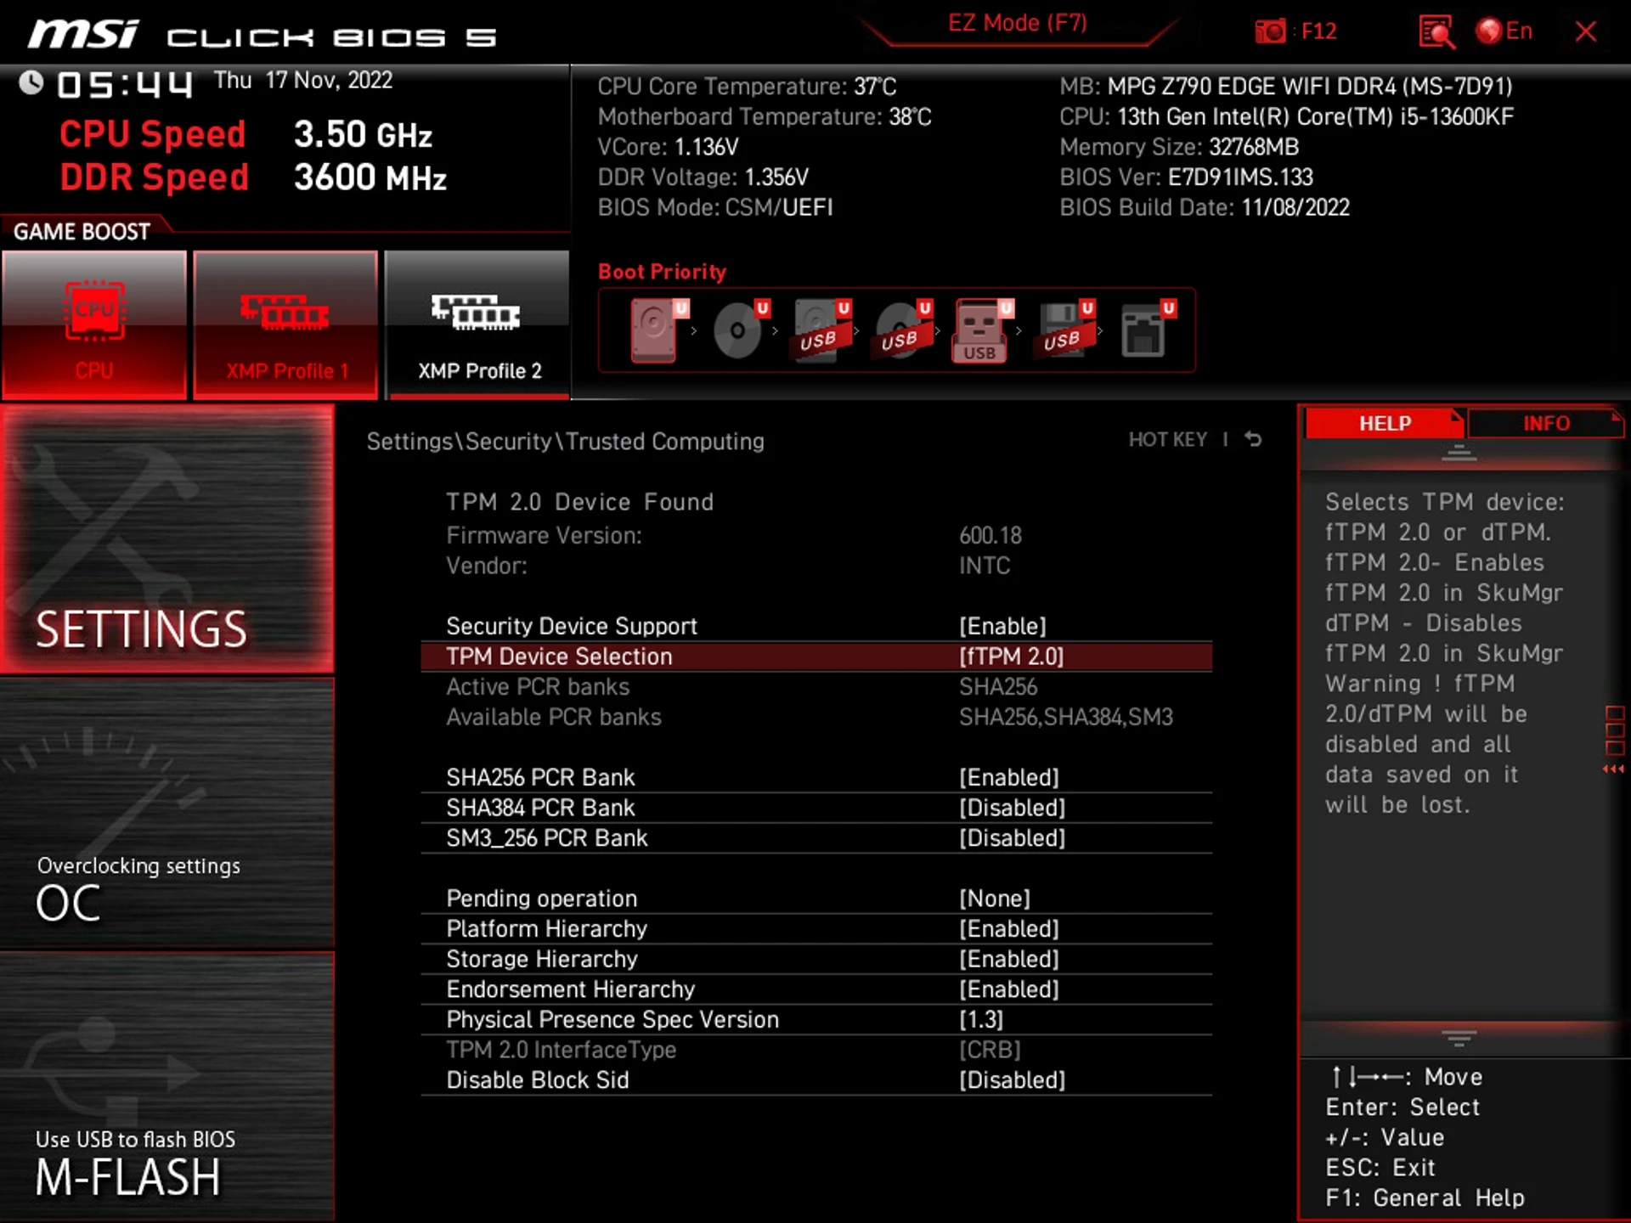Enable XMP Profile 2

[x=477, y=324]
